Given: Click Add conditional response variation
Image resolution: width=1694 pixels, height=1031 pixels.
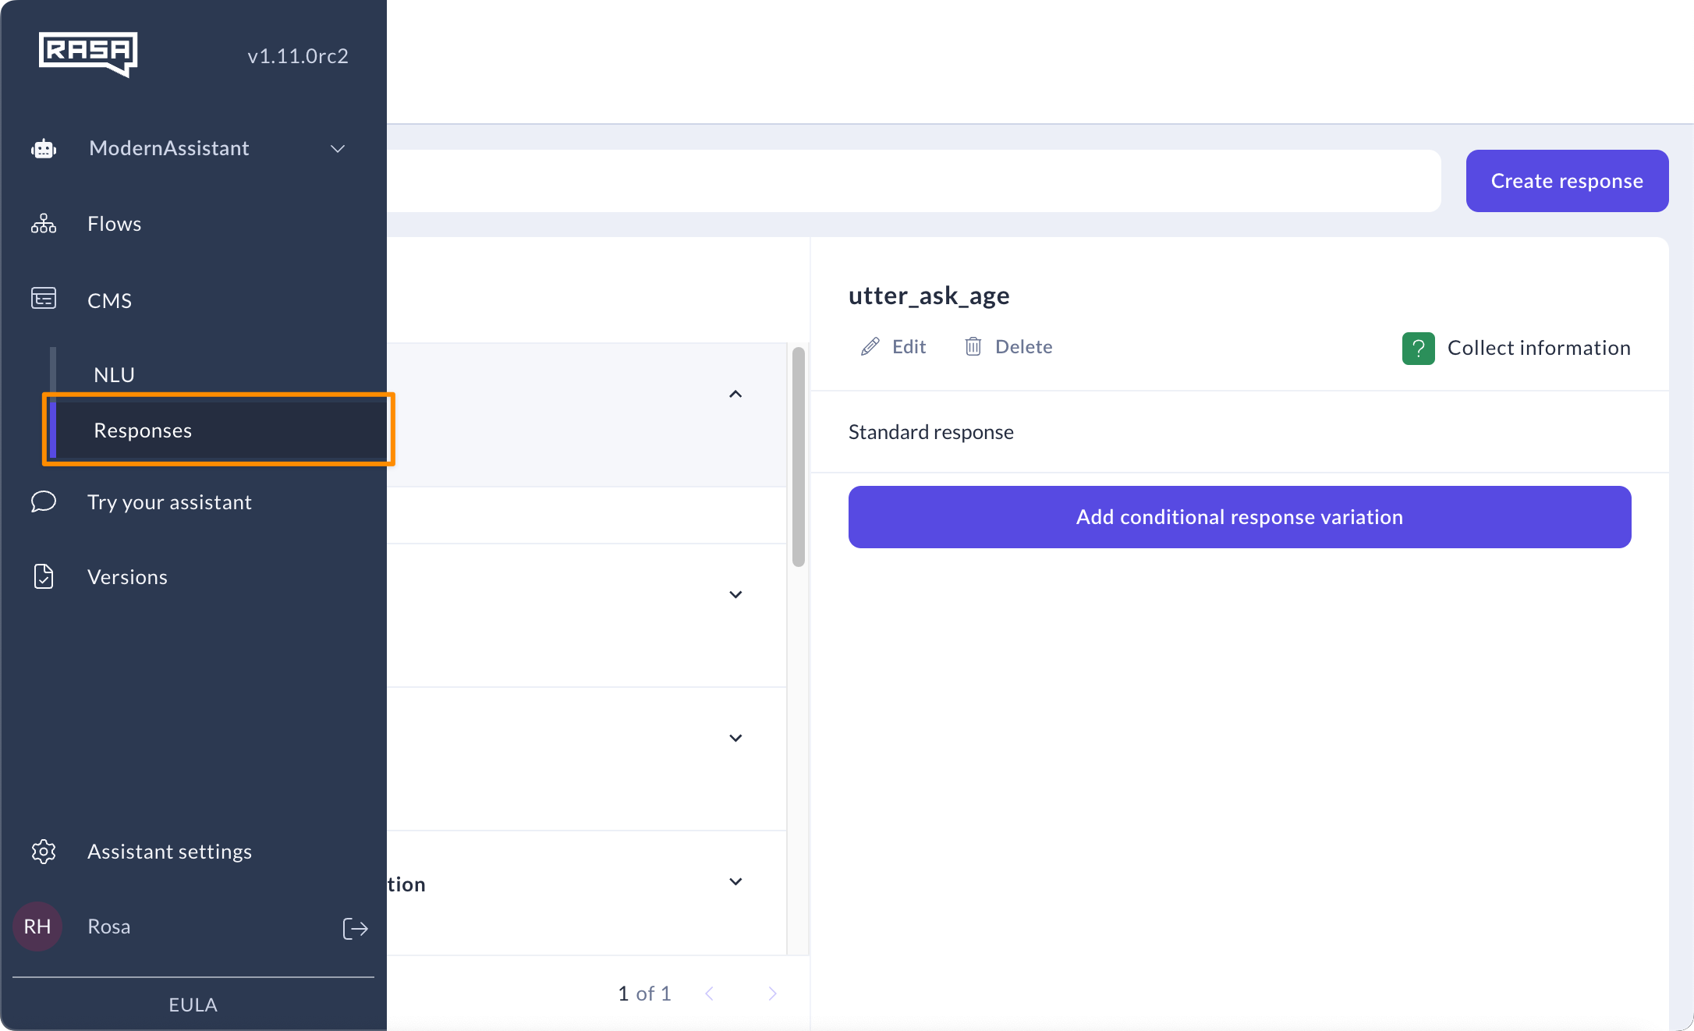Looking at the screenshot, I should tap(1239, 517).
